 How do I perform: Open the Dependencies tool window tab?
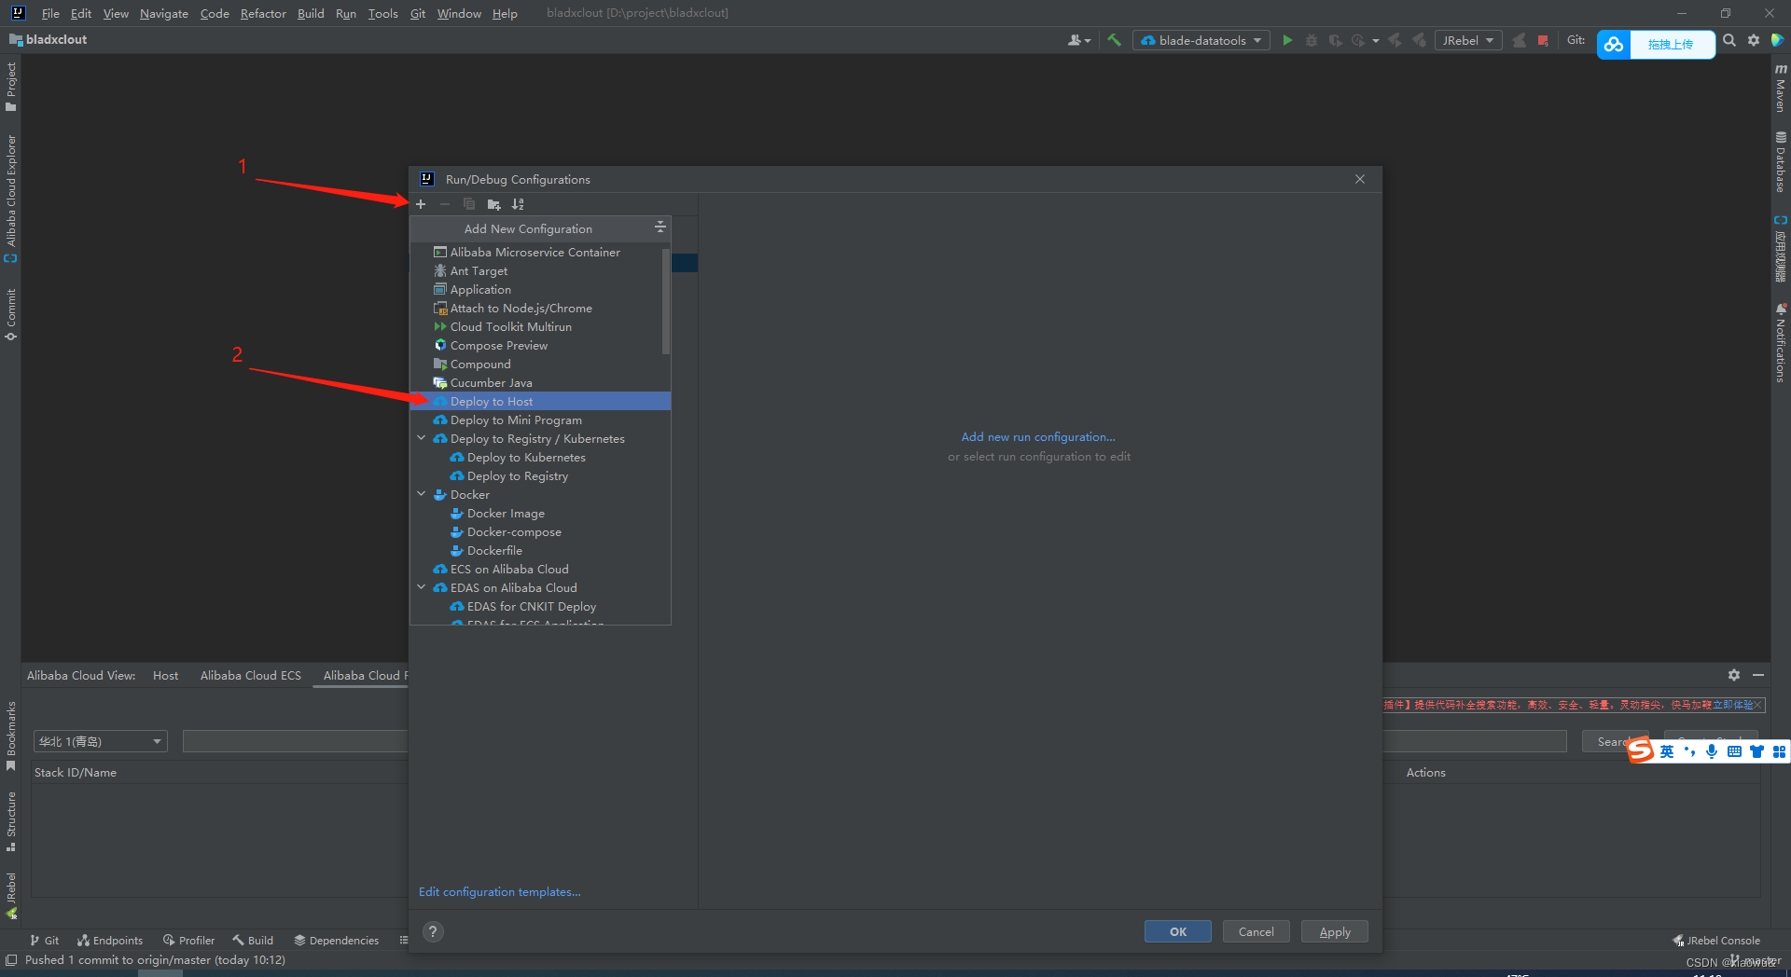pos(337,940)
